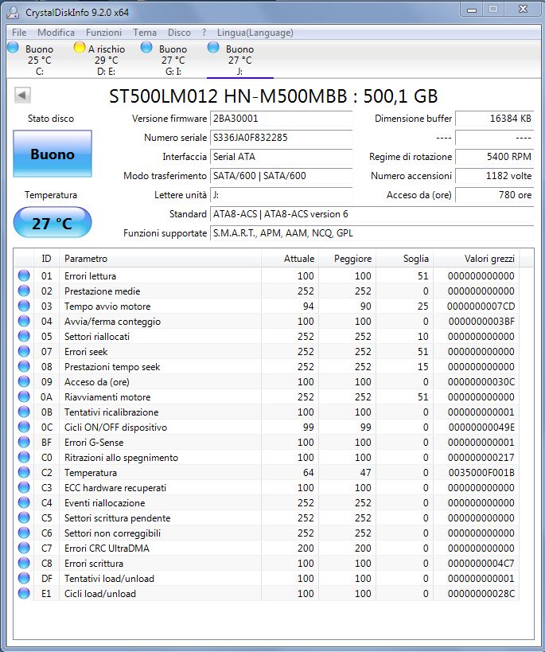Select the yellow 'A rischio' disk status icon

[80, 49]
